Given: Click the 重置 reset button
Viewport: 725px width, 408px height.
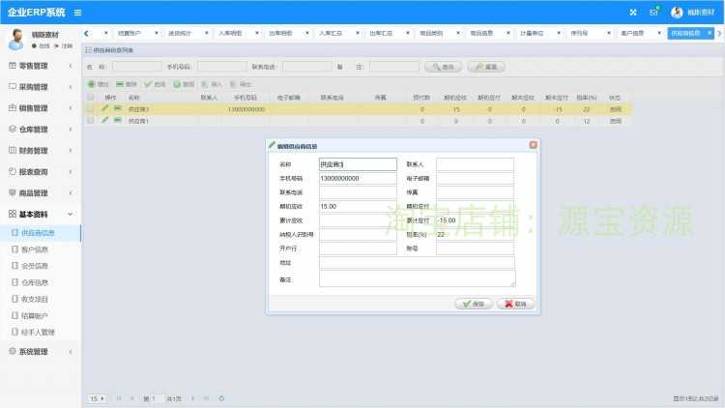Looking at the screenshot, I should click(486, 67).
